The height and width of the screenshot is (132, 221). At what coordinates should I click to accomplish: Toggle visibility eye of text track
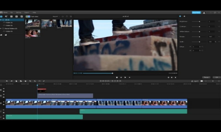click(4, 94)
